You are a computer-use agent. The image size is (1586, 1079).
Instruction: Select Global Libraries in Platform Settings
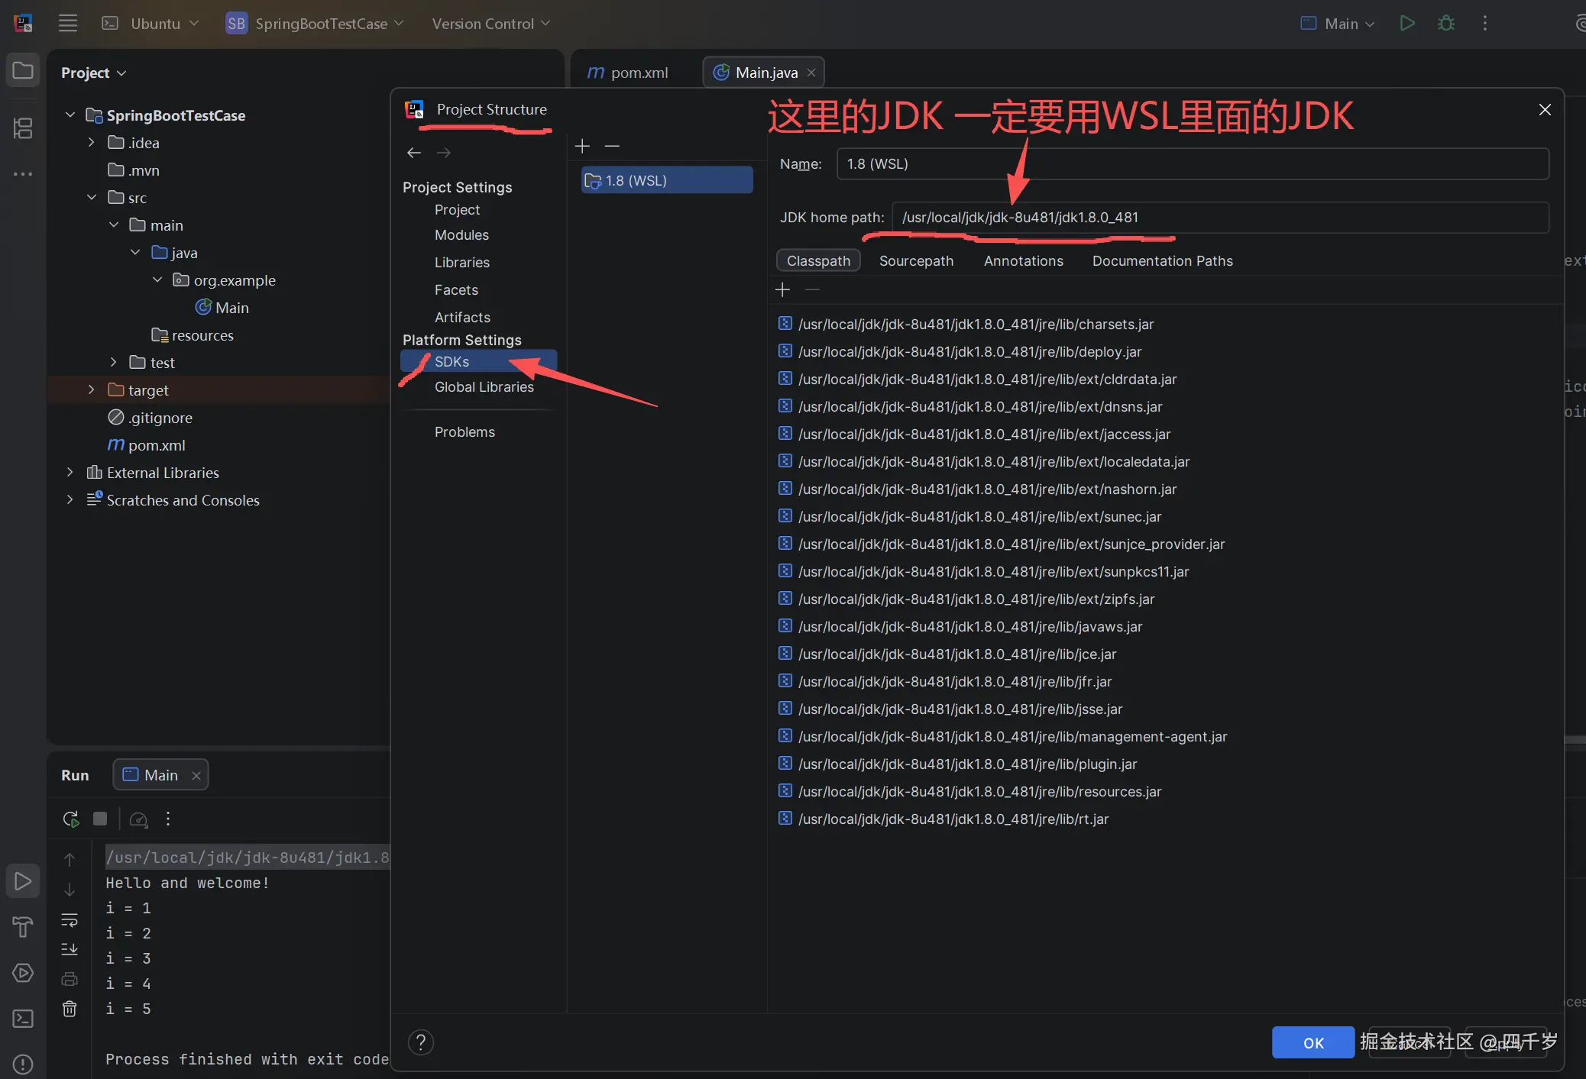click(x=484, y=387)
